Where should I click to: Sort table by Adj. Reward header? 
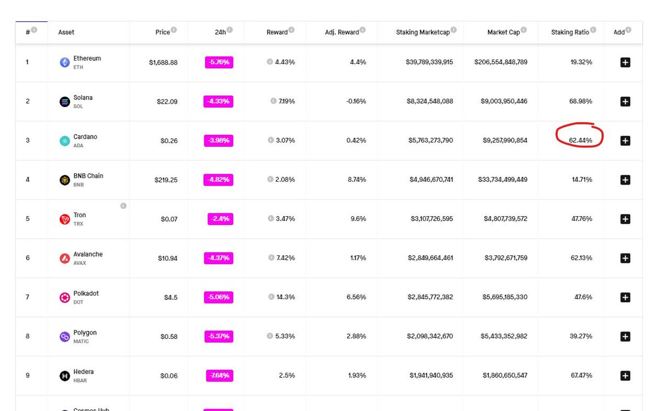pos(342,32)
